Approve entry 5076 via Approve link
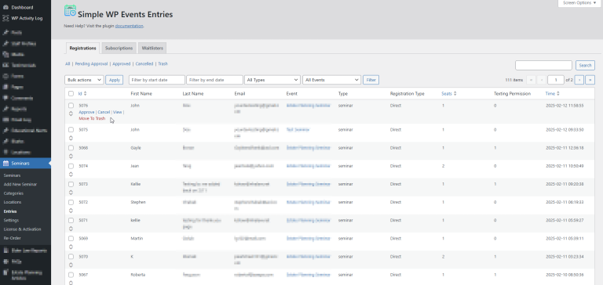The width and height of the screenshot is (603, 285). [x=86, y=112]
